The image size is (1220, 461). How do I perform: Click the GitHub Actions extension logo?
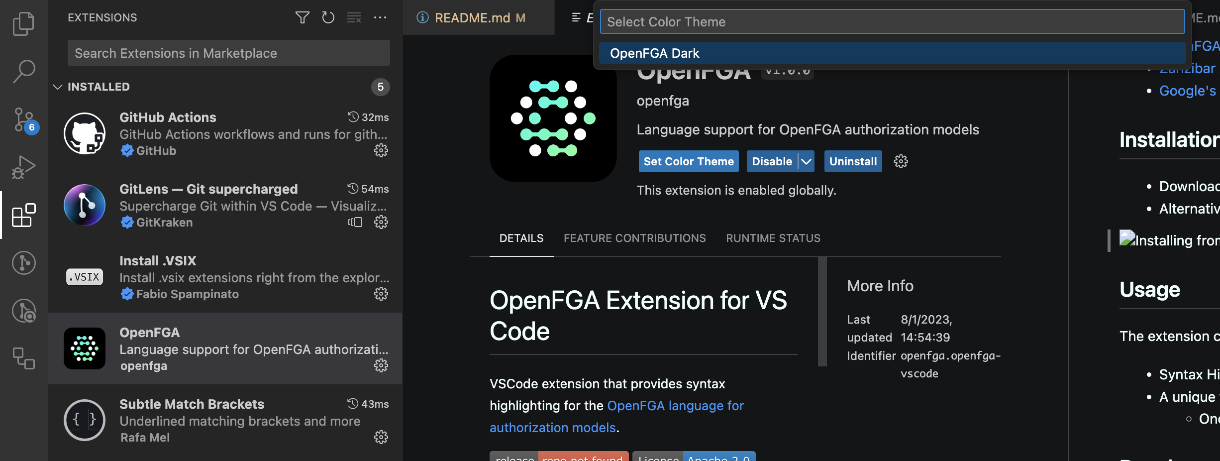[x=85, y=133]
